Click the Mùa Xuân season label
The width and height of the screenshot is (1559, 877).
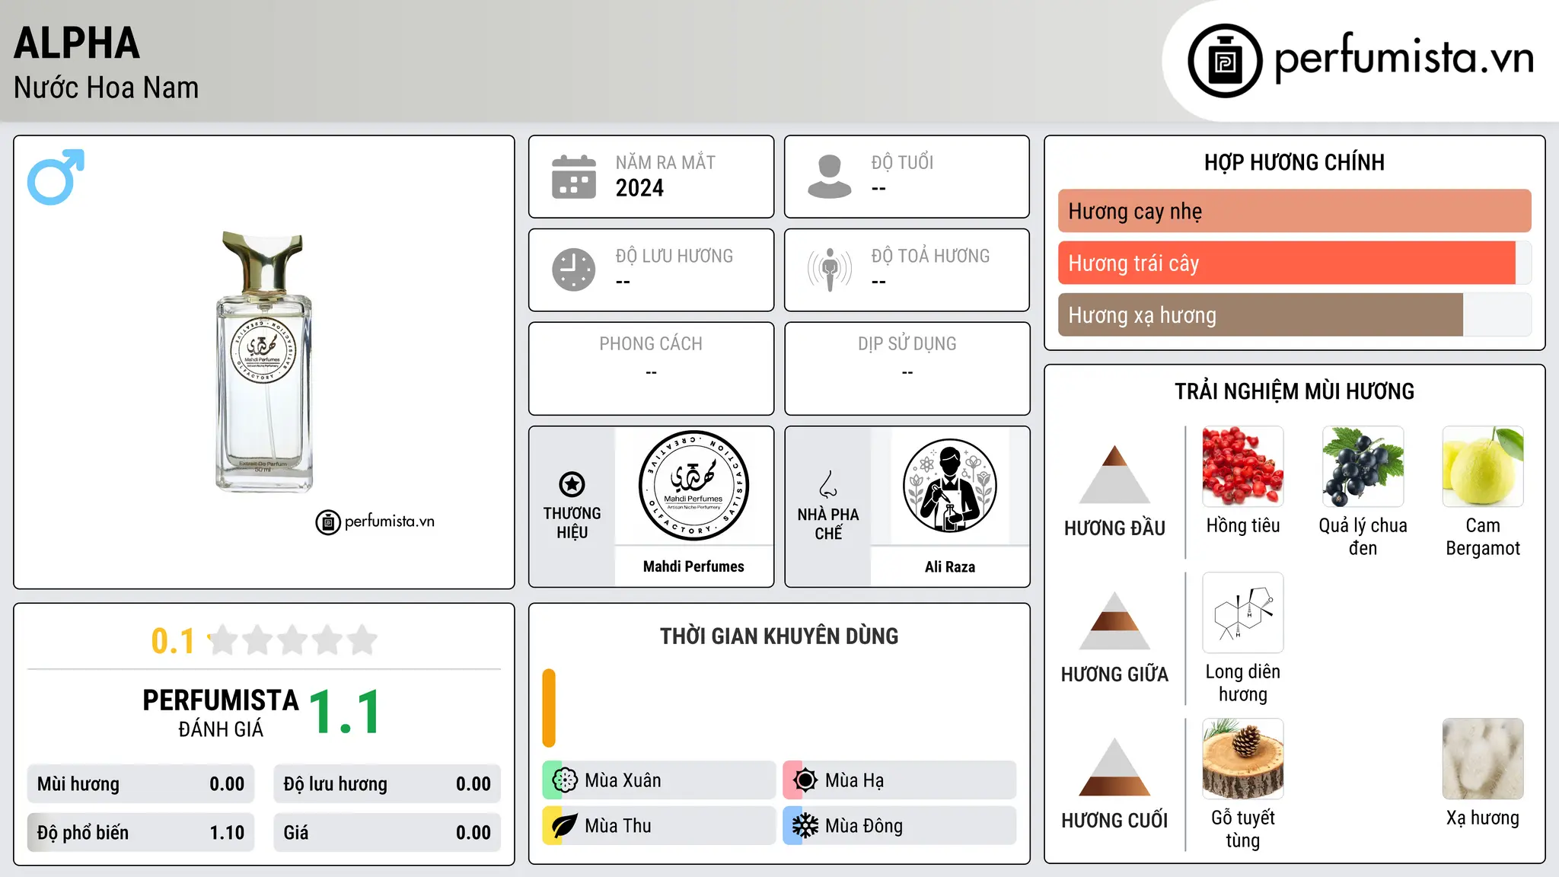click(x=623, y=780)
